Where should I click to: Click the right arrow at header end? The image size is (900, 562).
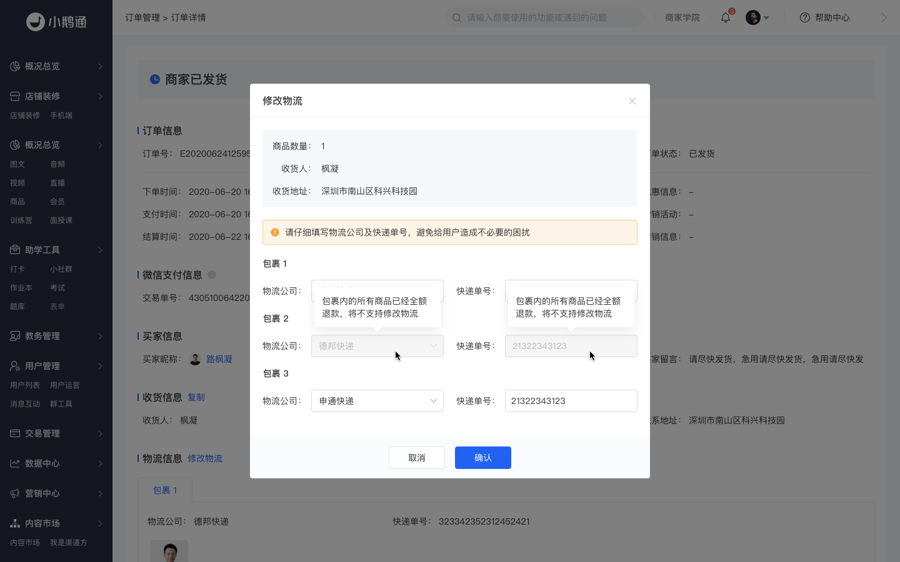tap(884, 17)
